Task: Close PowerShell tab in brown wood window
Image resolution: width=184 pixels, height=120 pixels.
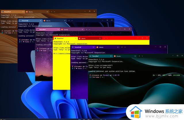Action: [23, 12]
